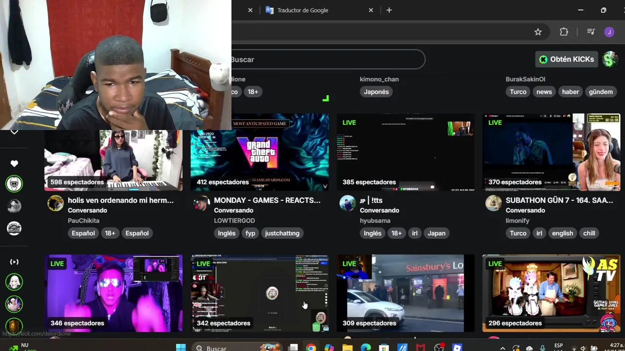Bookmark this page with the star icon

coord(538,32)
